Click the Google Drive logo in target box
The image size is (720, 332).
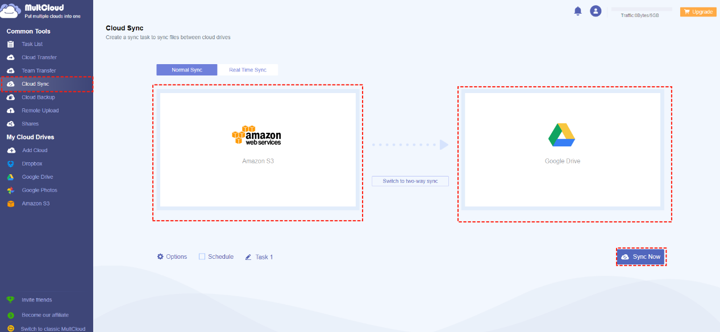[561, 135]
